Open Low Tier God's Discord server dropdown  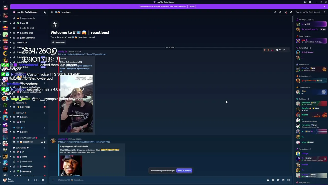(28, 12)
